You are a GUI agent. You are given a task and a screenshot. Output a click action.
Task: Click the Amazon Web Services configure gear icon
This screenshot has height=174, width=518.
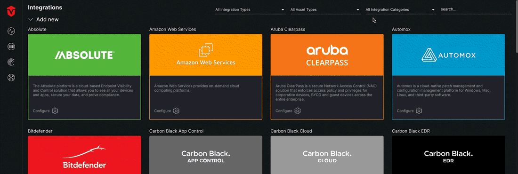point(176,111)
